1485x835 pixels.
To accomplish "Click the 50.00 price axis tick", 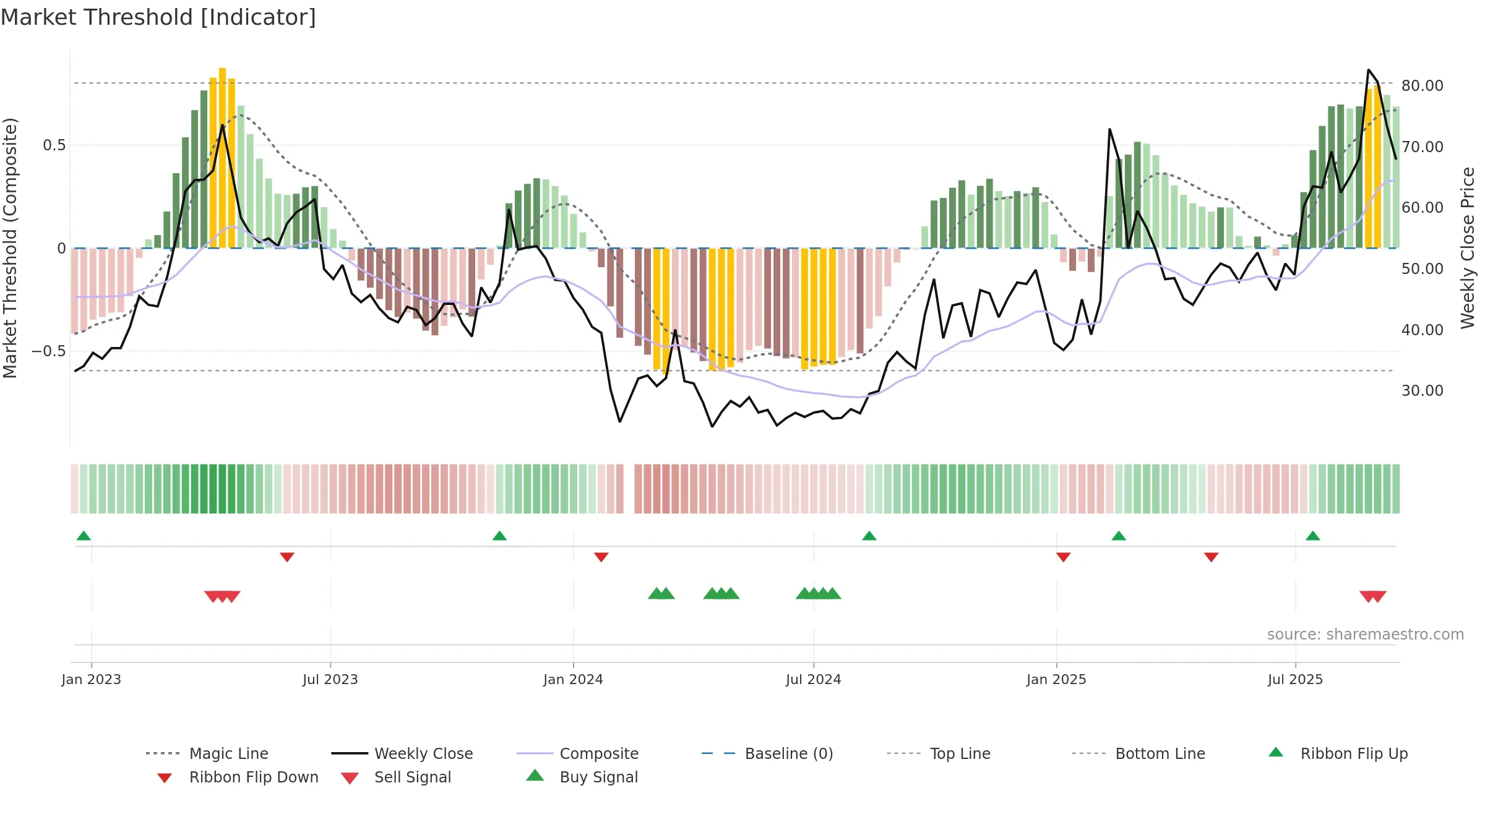I will 1423,268.
